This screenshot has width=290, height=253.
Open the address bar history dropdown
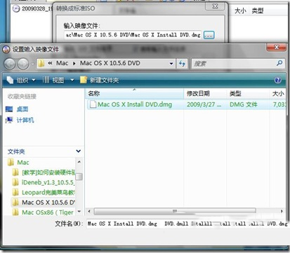(x=171, y=64)
